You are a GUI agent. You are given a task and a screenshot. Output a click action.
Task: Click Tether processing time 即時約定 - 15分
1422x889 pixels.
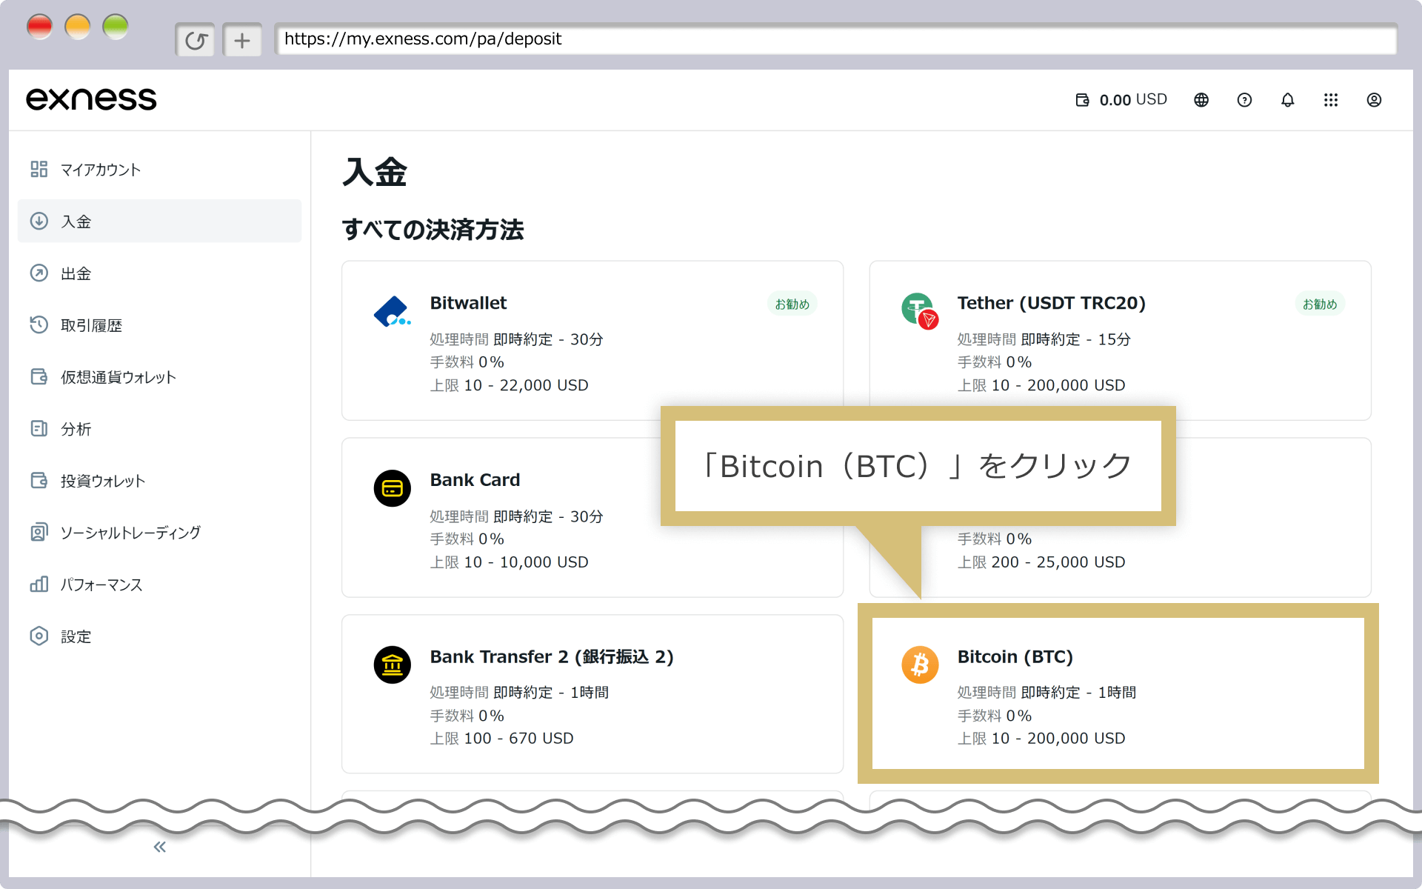[x=1076, y=339]
